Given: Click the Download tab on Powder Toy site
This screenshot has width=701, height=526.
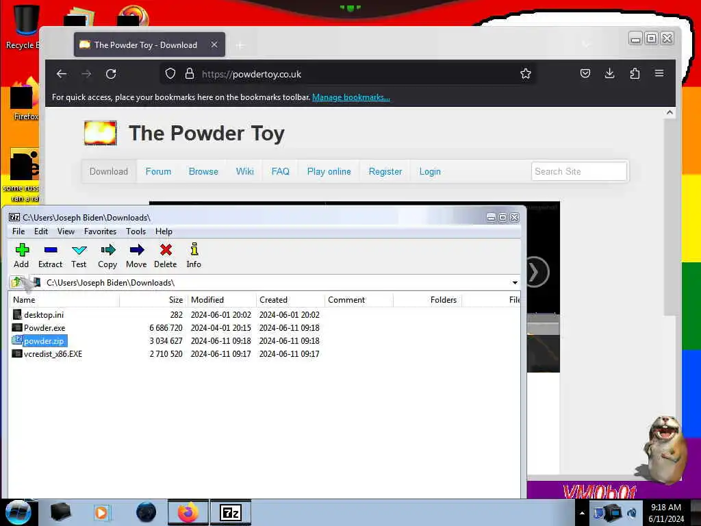Looking at the screenshot, I should 109,171.
